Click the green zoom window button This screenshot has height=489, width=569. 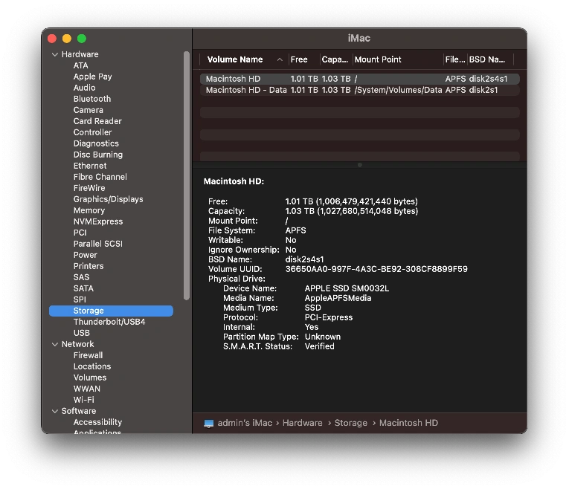82,39
